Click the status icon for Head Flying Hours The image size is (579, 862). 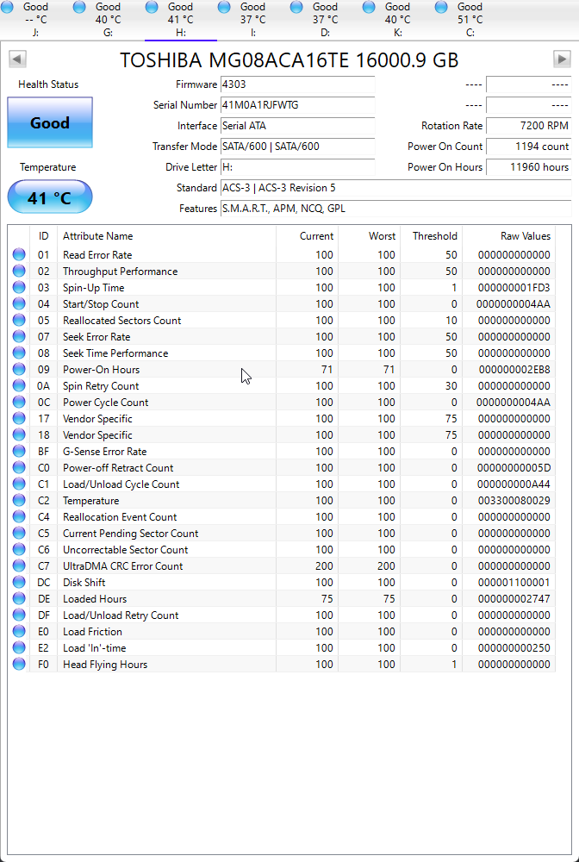pyautogui.click(x=19, y=664)
